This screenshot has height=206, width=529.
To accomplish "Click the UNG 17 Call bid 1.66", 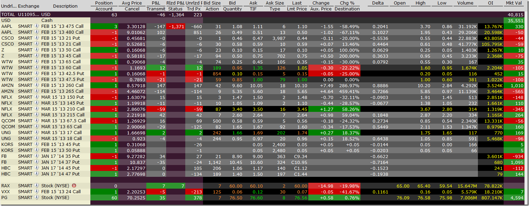I will coord(237,133).
